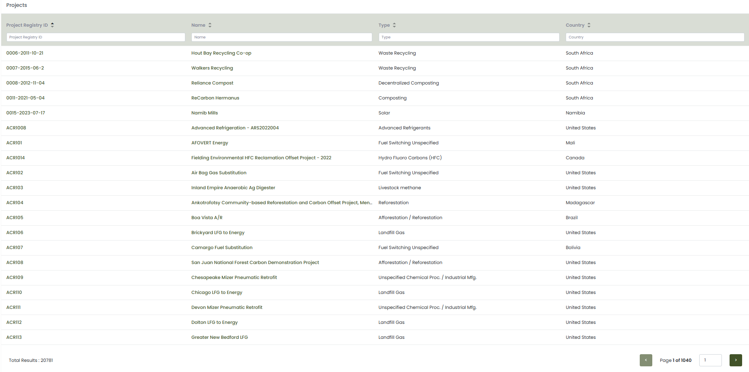Click the page number input box
Screen dimensions: 749x372
(x=710, y=360)
